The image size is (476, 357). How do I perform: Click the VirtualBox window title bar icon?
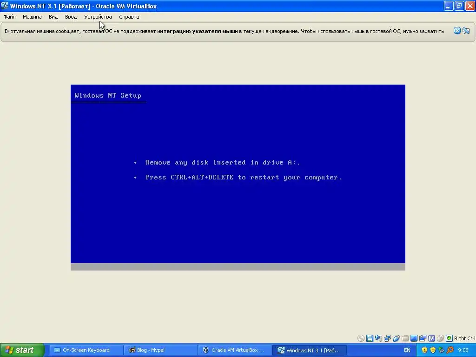click(x=4, y=6)
